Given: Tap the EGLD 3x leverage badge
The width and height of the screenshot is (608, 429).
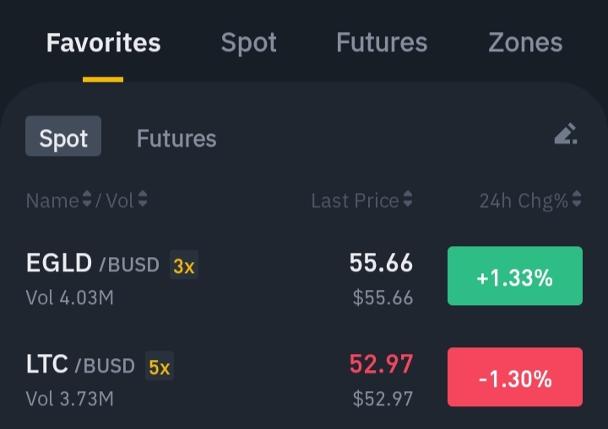Looking at the screenshot, I should pyautogui.click(x=184, y=265).
